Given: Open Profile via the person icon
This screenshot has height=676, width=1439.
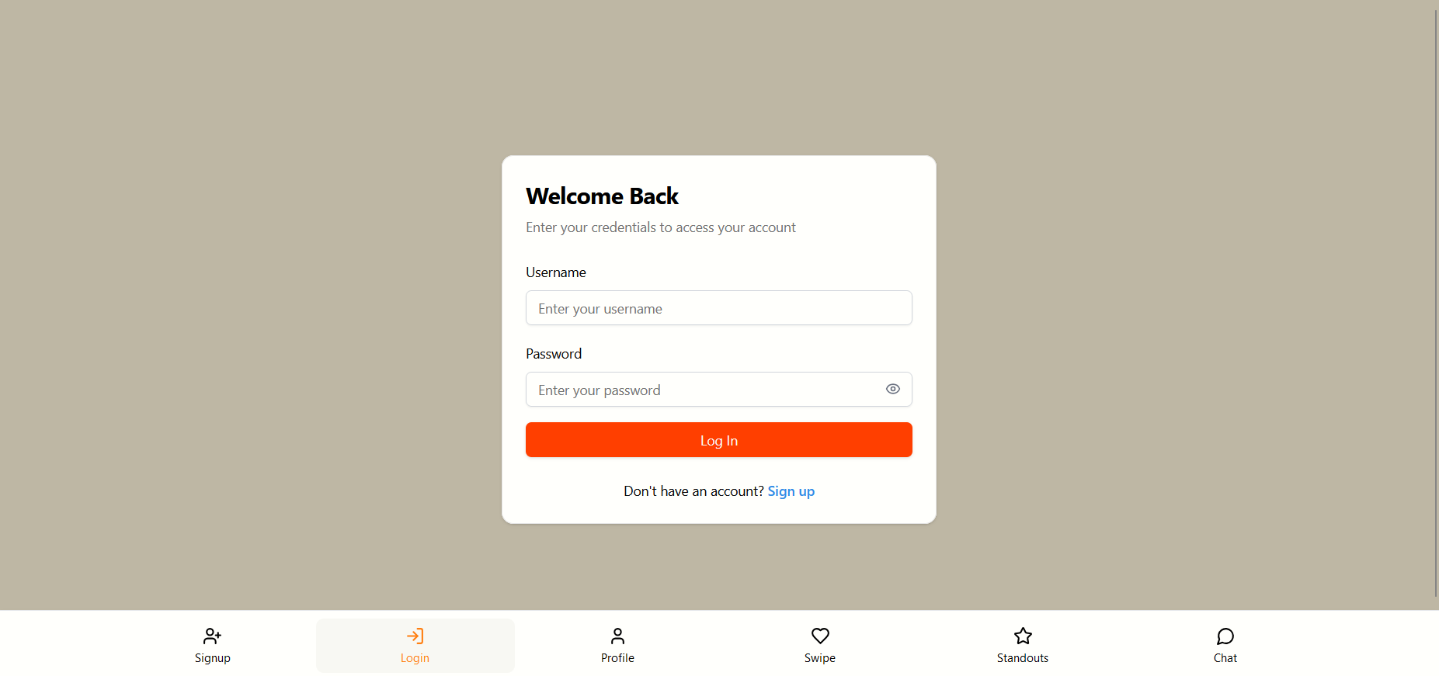Looking at the screenshot, I should coord(617,636).
